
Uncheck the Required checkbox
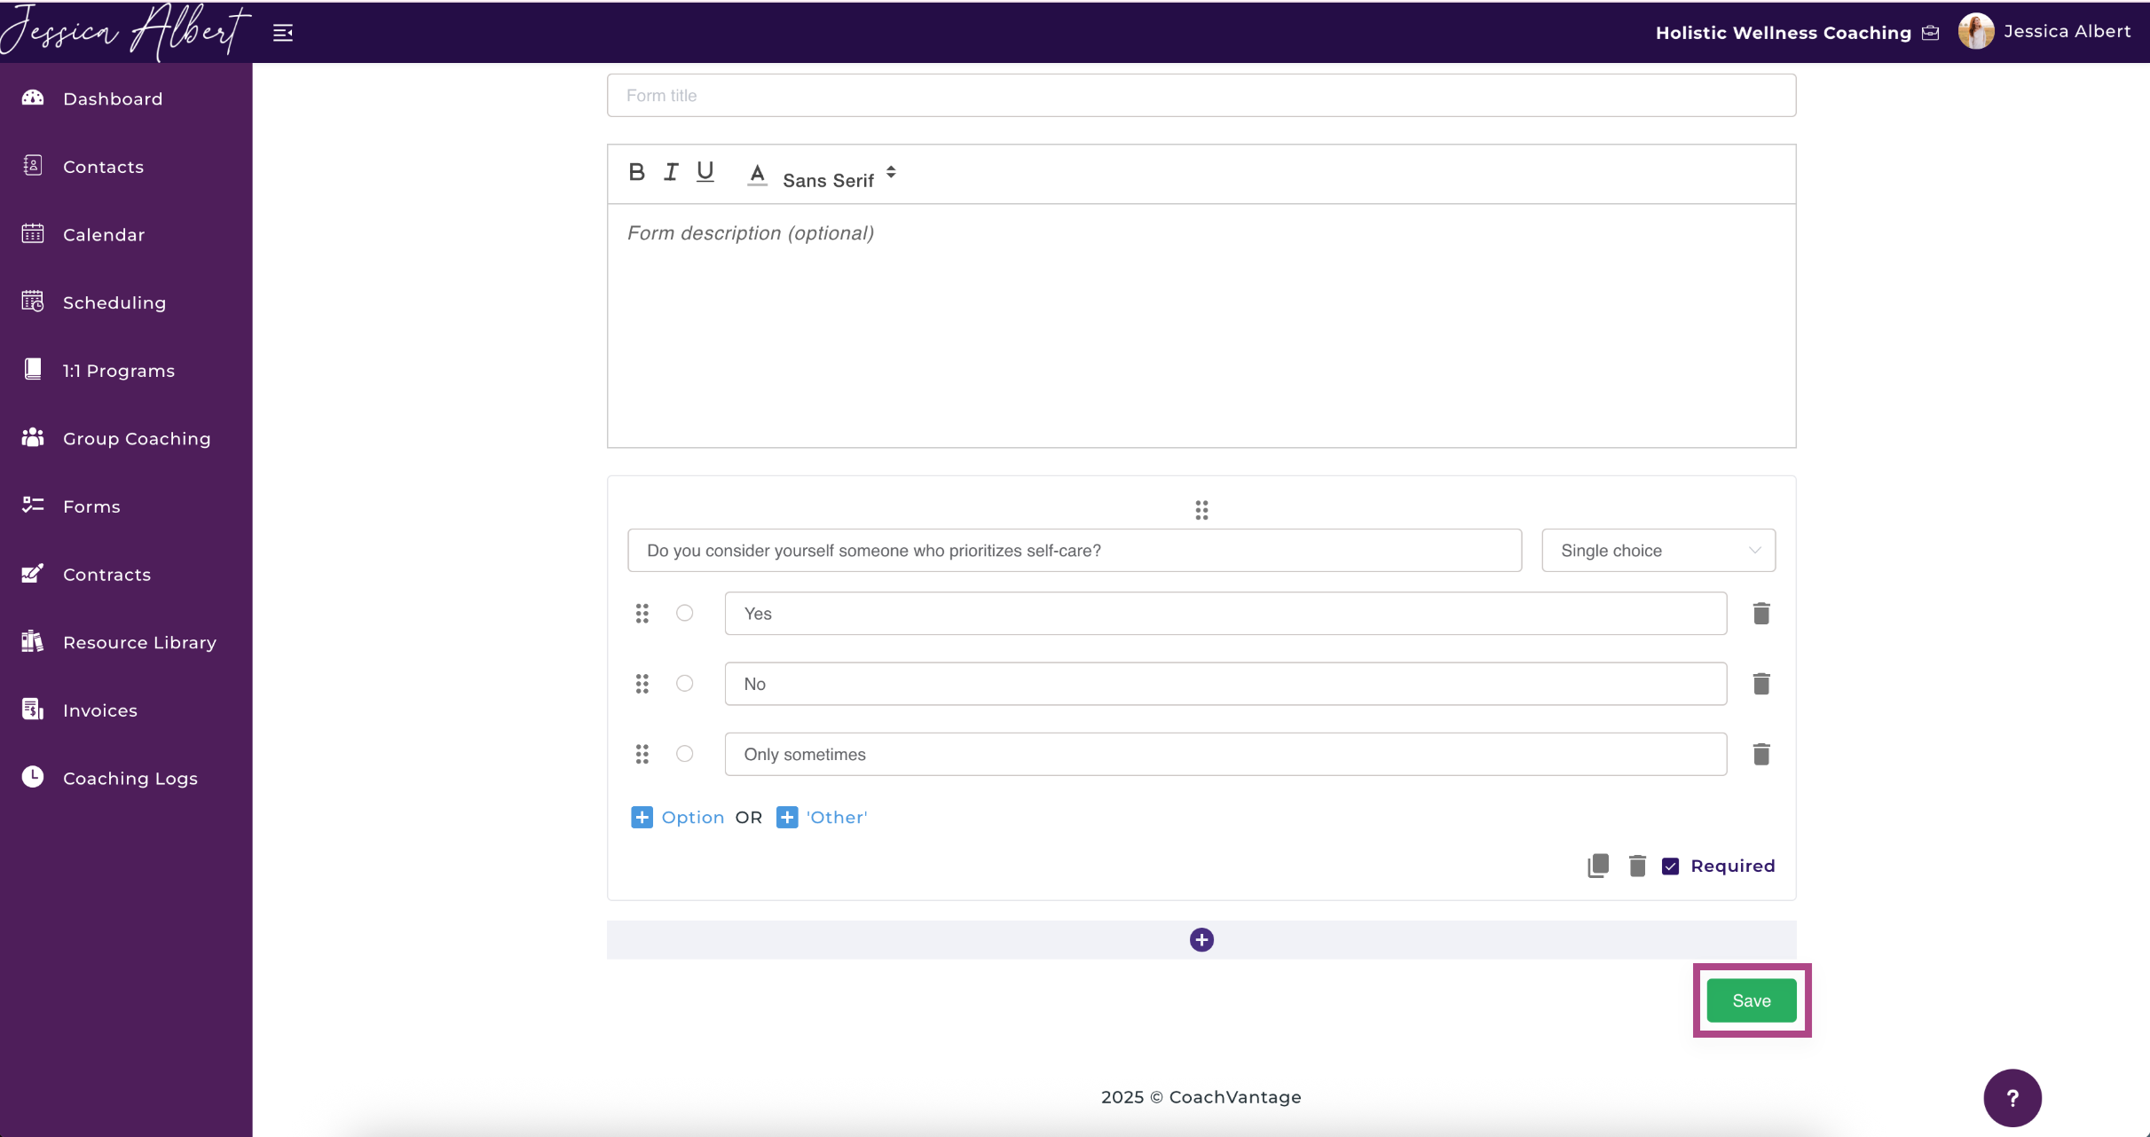point(1670,866)
